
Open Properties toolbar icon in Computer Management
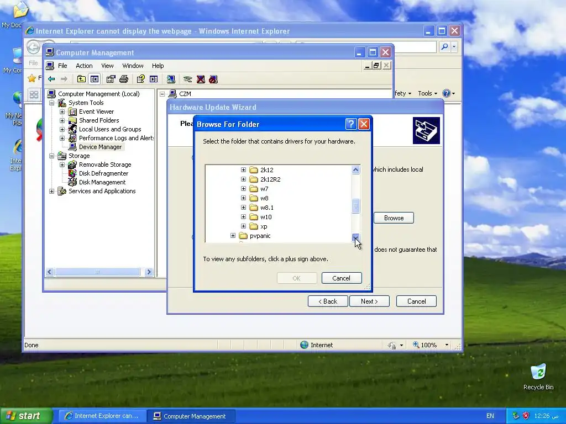[x=111, y=79]
